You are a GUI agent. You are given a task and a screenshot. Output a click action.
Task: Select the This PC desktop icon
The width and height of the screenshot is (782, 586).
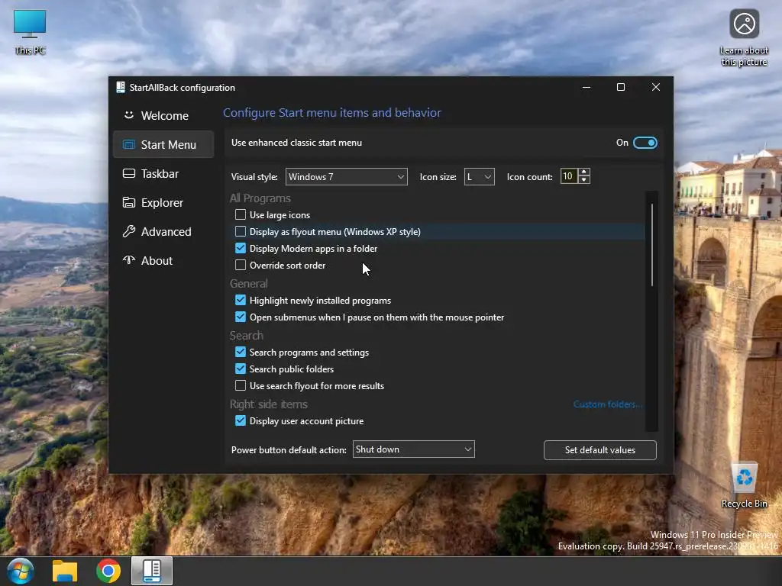tap(30, 32)
